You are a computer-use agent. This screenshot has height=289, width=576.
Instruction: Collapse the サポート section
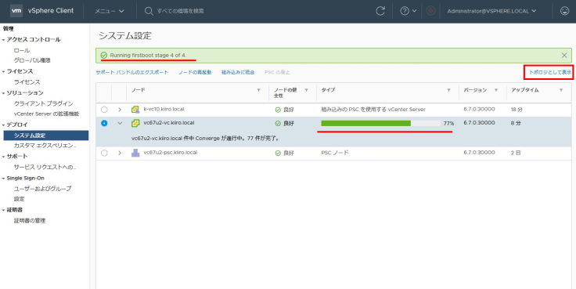tap(3, 157)
